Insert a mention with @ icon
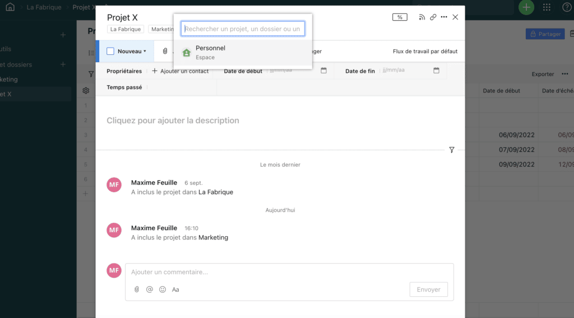The image size is (574, 318). click(x=149, y=289)
